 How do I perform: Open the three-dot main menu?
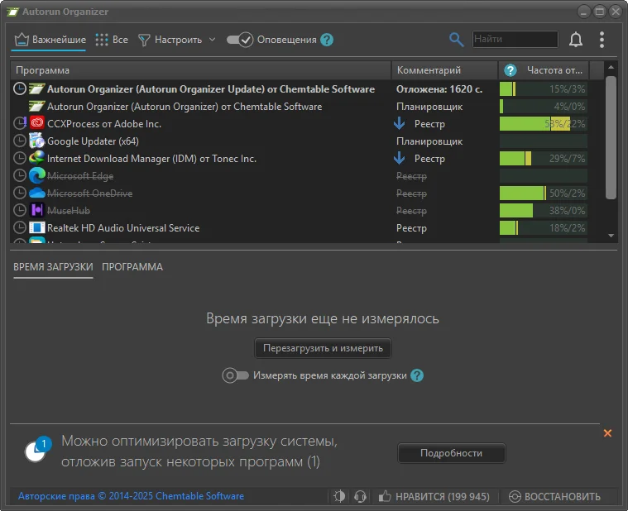point(602,40)
